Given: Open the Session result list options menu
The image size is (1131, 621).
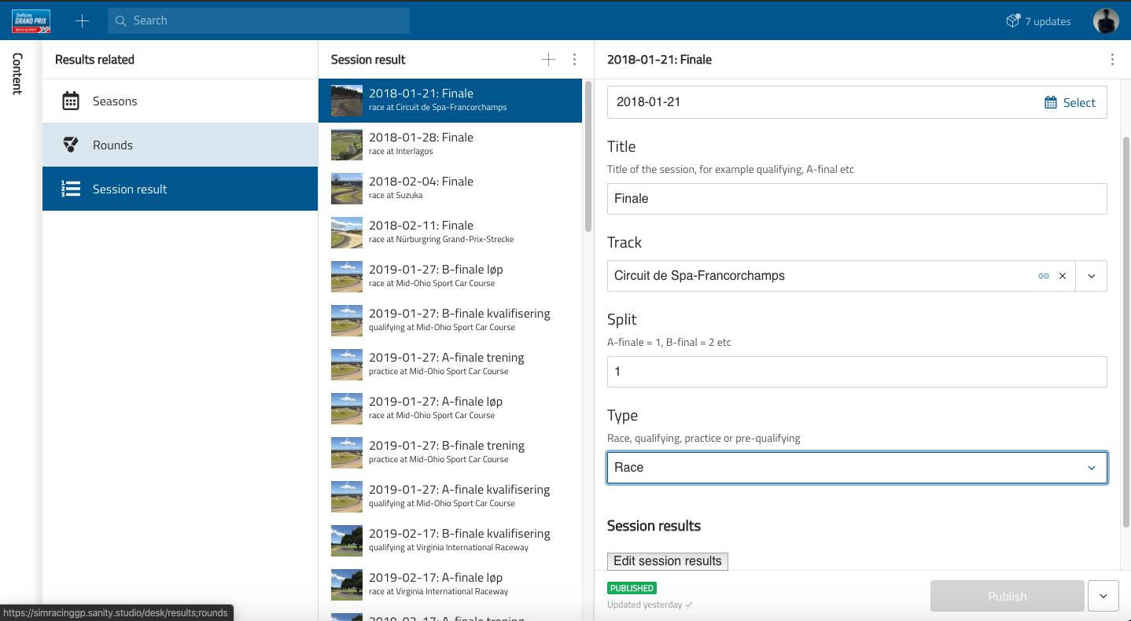Looking at the screenshot, I should coord(574,60).
